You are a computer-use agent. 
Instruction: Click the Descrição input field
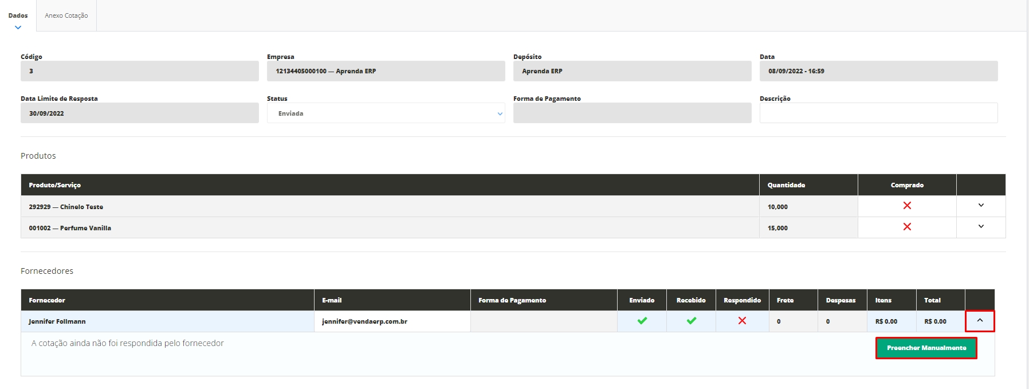(x=878, y=113)
